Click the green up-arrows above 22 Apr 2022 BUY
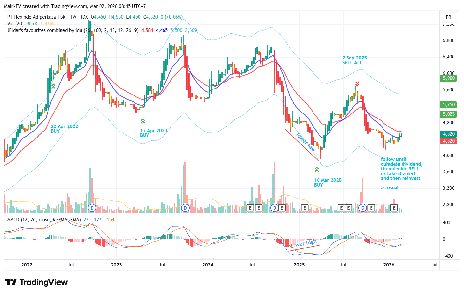Screen dimensions: 464x294 click(53, 86)
